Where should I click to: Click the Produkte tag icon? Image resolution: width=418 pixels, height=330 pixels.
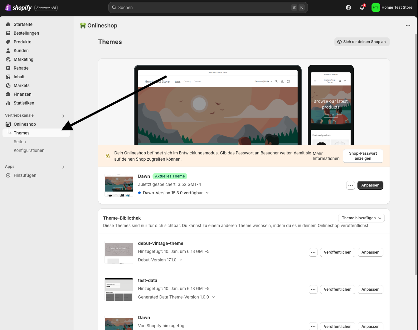click(x=8, y=42)
